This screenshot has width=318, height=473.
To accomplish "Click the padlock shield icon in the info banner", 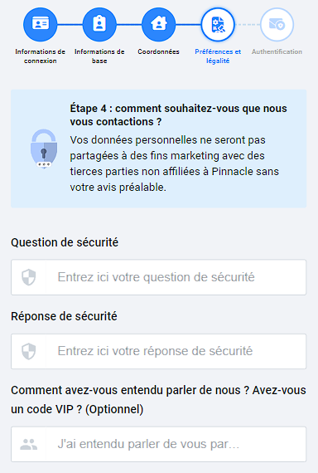I will point(44,149).
